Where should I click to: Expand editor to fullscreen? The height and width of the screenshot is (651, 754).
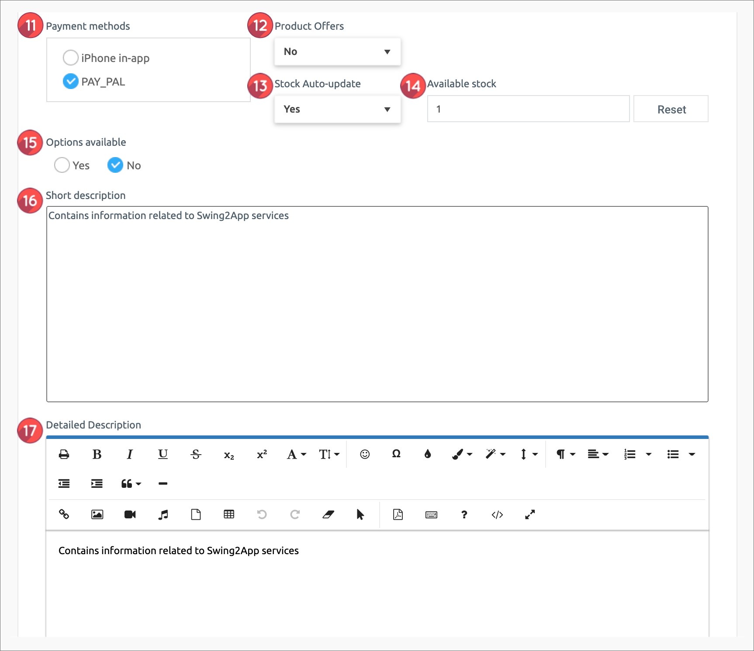[530, 515]
